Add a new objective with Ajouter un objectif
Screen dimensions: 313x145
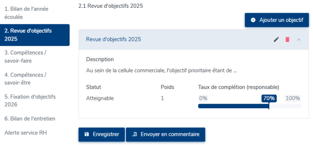277,20
